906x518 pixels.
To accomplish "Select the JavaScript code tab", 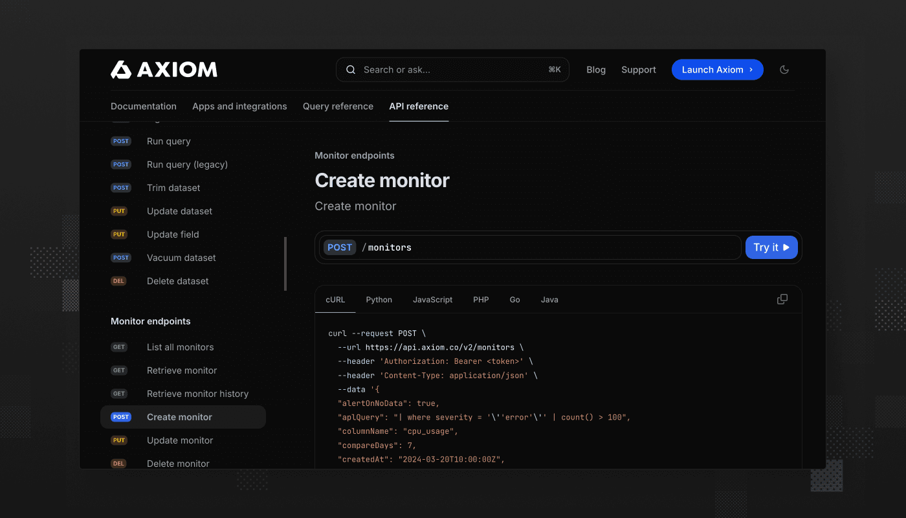I will click(432, 300).
